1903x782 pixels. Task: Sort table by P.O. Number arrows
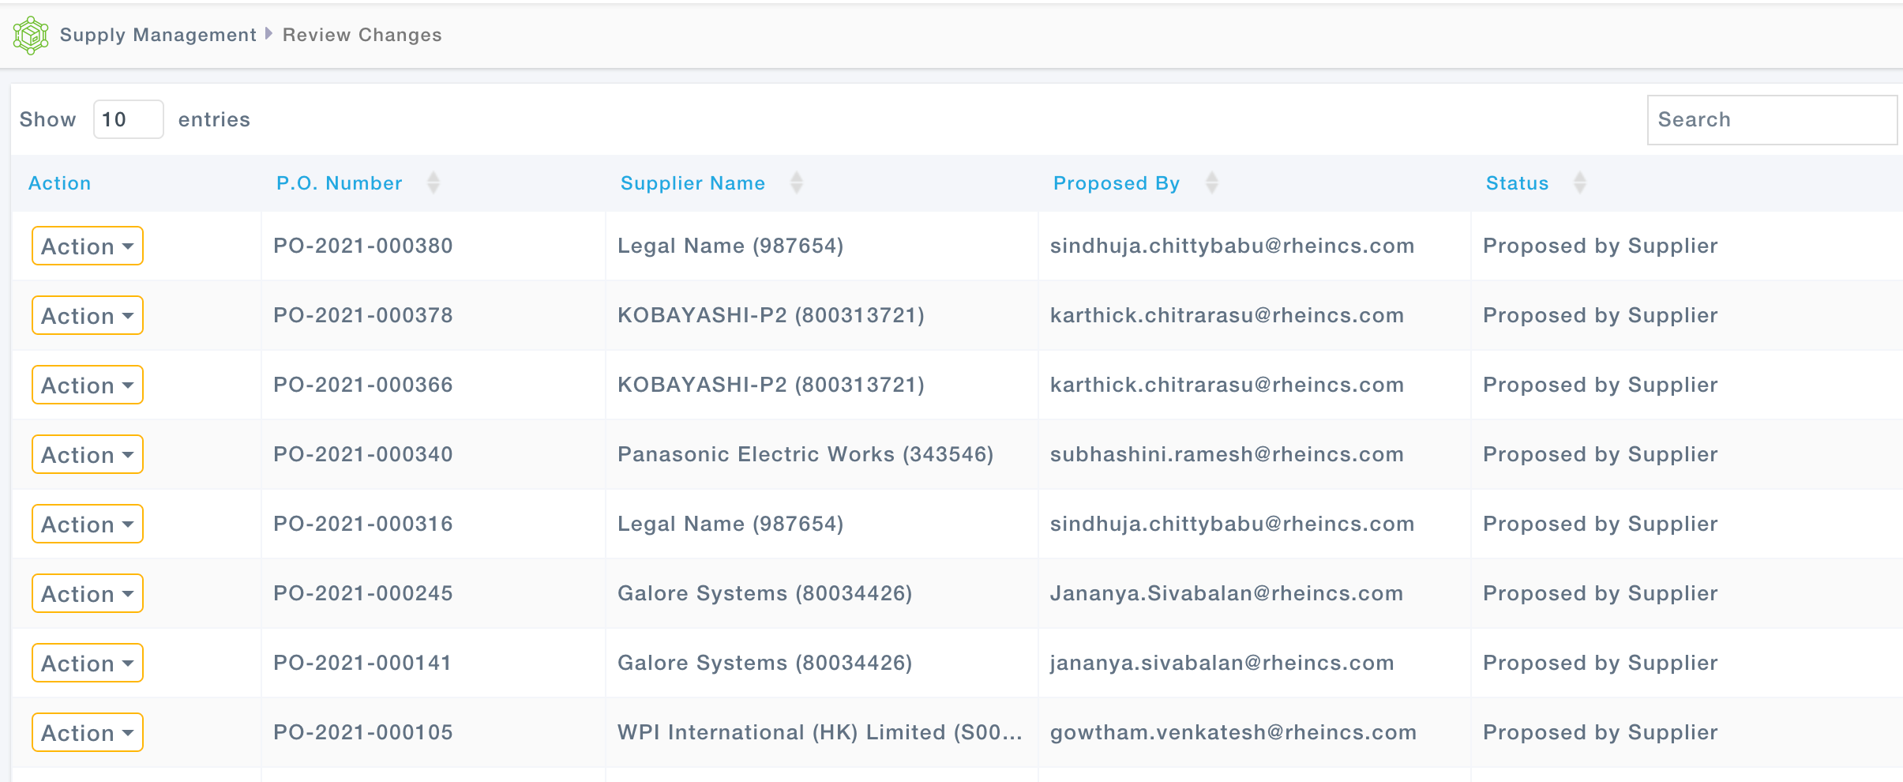coord(433,183)
